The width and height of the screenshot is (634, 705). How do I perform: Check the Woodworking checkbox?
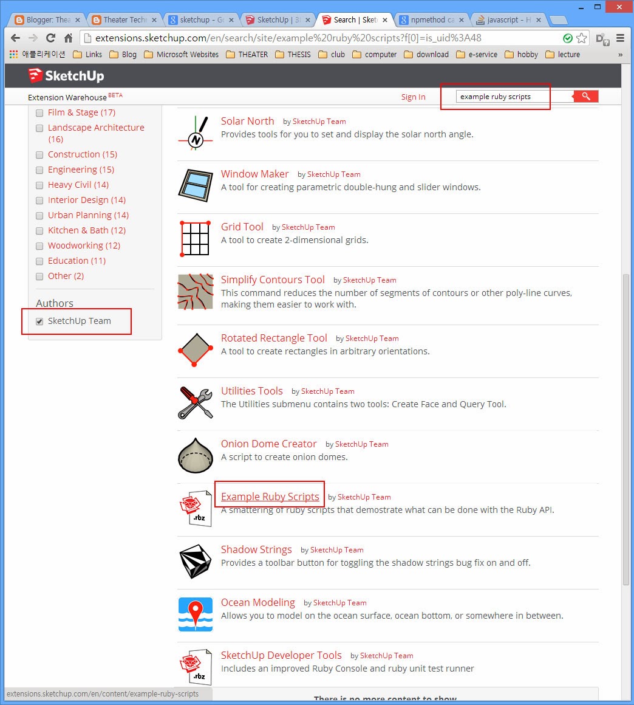(x=39, y=246)
